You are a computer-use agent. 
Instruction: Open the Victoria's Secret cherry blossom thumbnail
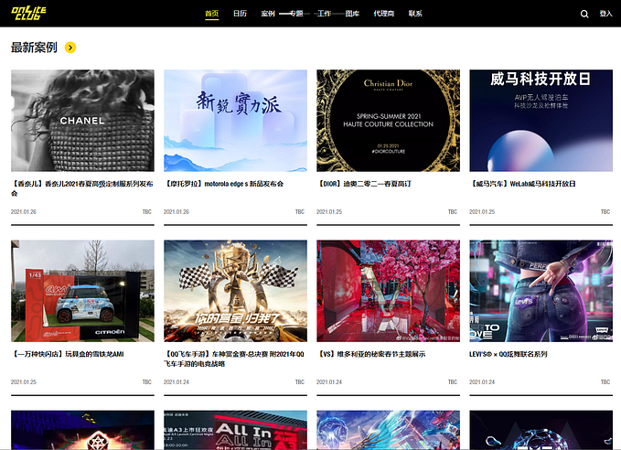tap(388, 291)
